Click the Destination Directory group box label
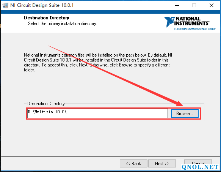 tap(46, 104)
